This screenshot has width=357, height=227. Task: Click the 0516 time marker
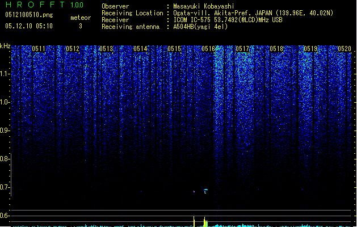(x=208, y=49)
